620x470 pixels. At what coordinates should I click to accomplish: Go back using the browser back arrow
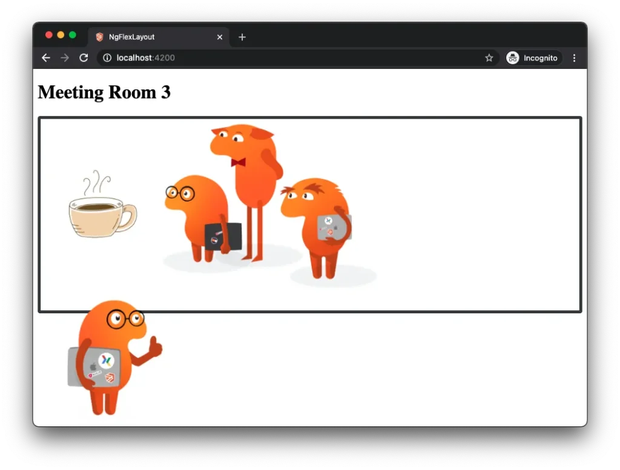[46, 58]
